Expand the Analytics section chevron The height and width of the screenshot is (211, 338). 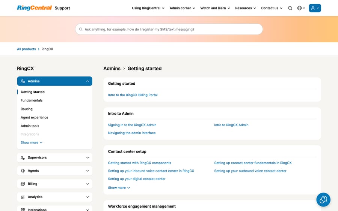tap(88, 197)
